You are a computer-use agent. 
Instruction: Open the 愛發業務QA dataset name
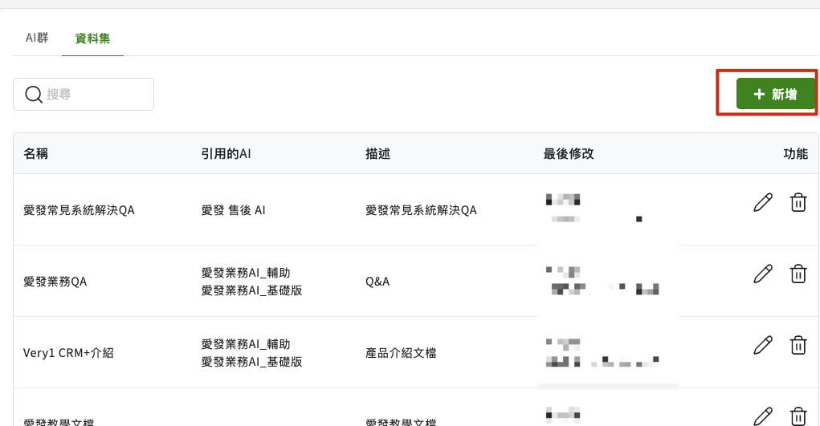(55, 282)
